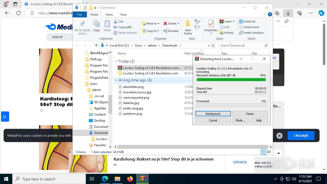
Task: Click the Processed progress bar
Action: click(231, 105)
